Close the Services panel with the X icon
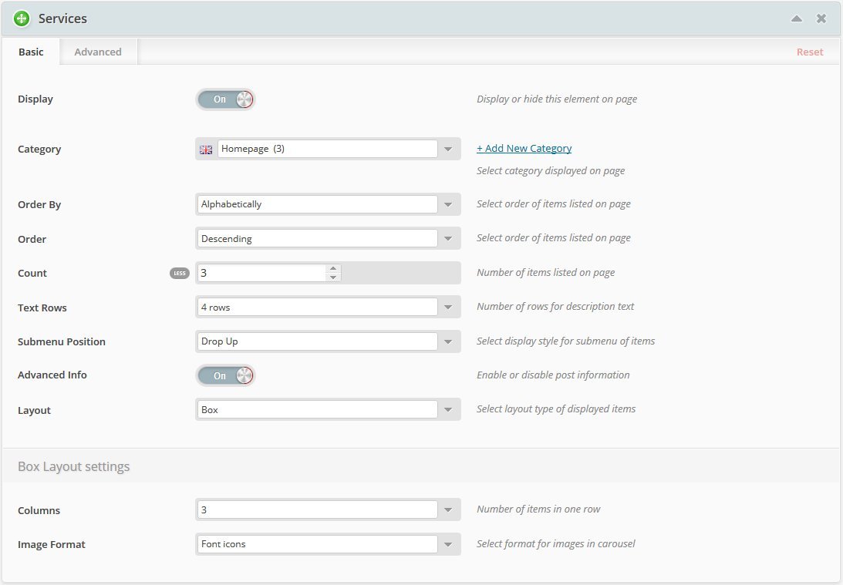The height and width of the screenshot is (585, 843). point(821,18)
